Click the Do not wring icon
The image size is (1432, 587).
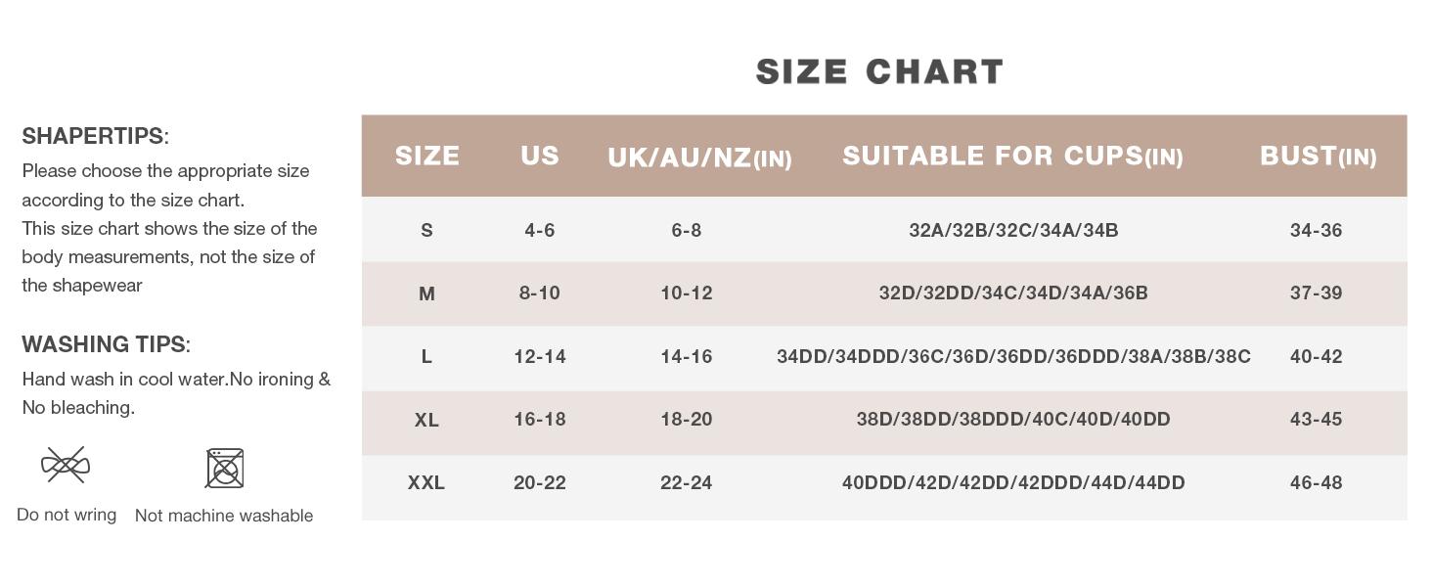coord(66,465)
